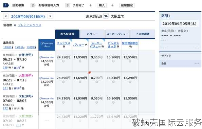Click the popup icon under 株主優待割引 header
This screenshot has height=129, width=202.
click(x=130, y=47)
